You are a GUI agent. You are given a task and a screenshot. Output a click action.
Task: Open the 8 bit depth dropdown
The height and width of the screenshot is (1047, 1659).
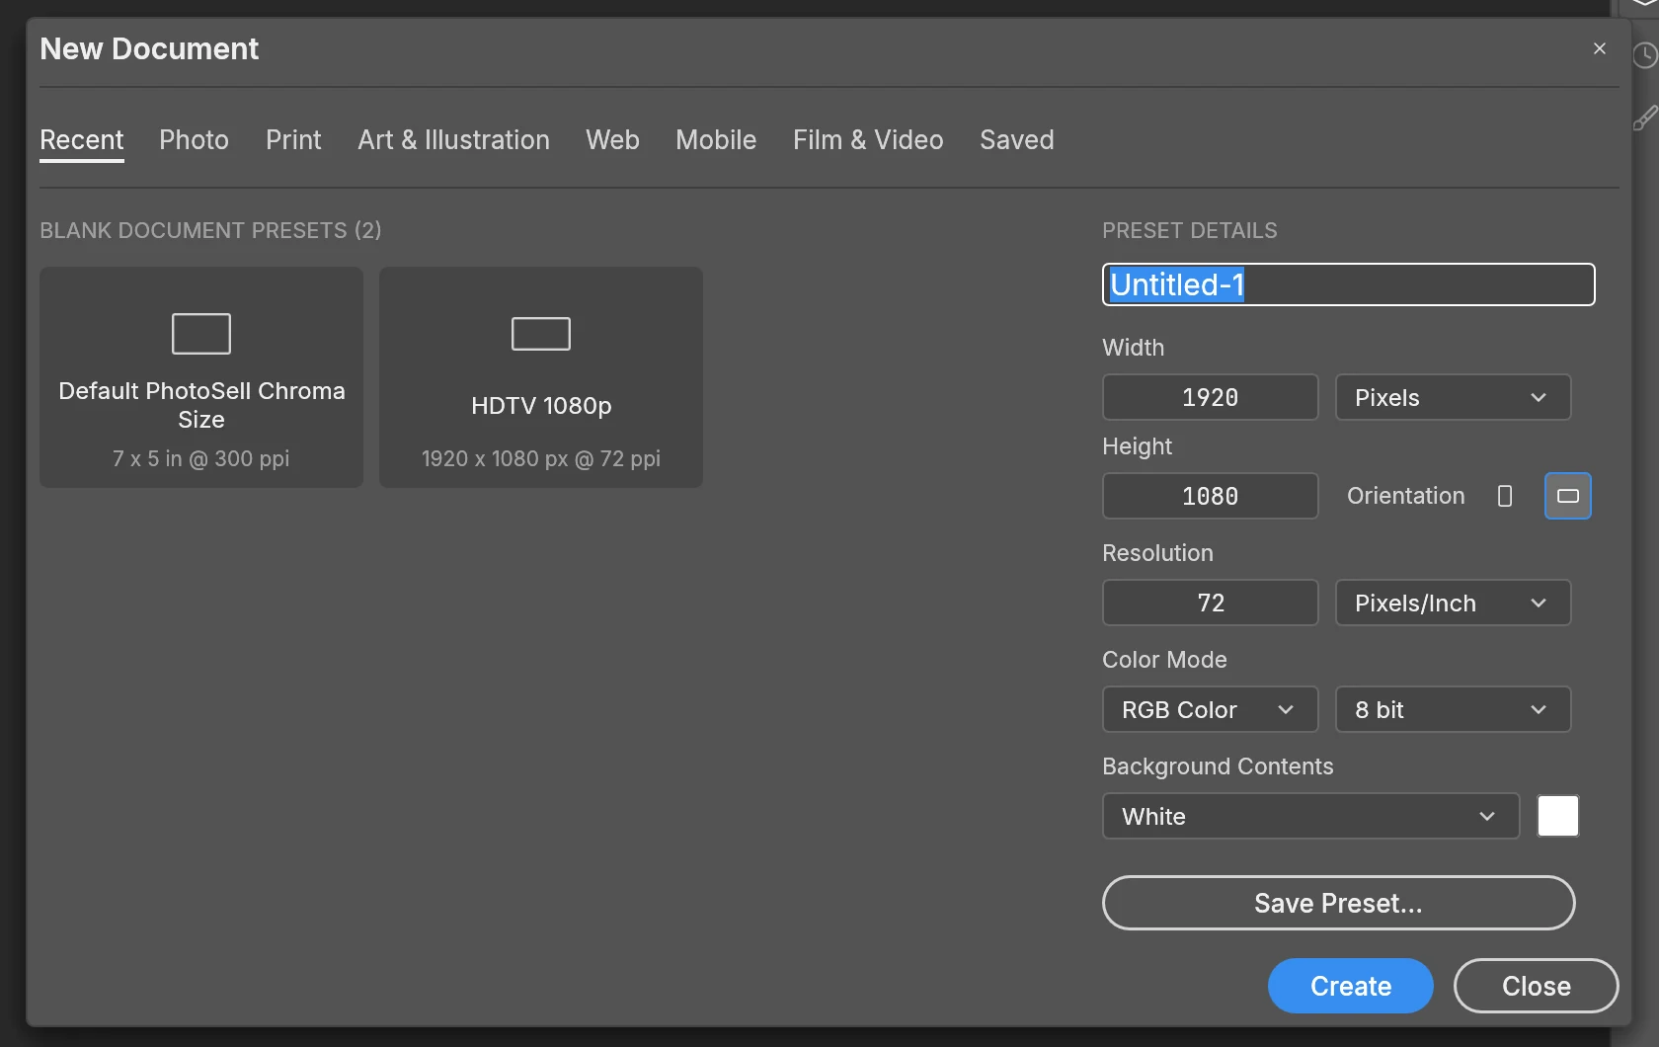click(x=1453, y=709)
